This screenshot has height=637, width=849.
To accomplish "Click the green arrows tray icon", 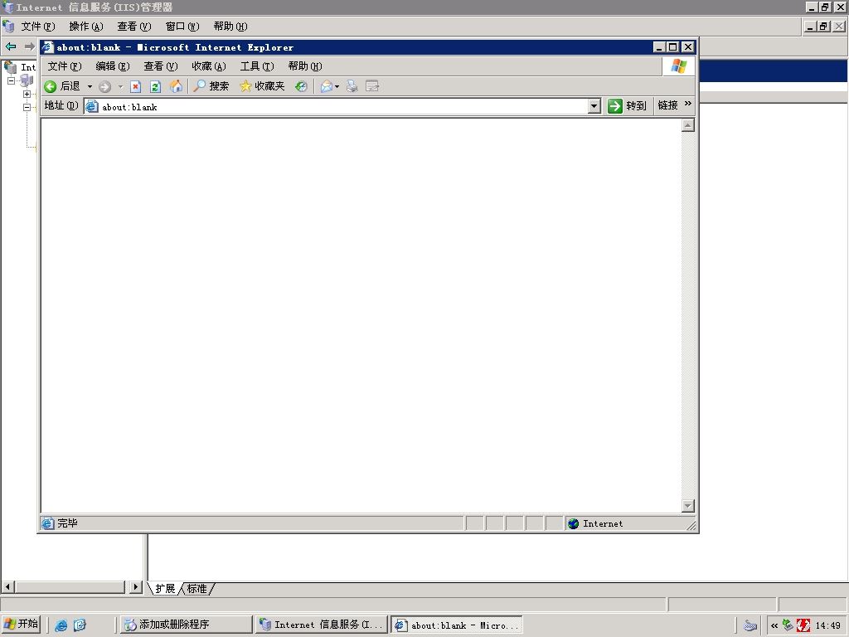I will pyautogui.click(x=788, y=625).
